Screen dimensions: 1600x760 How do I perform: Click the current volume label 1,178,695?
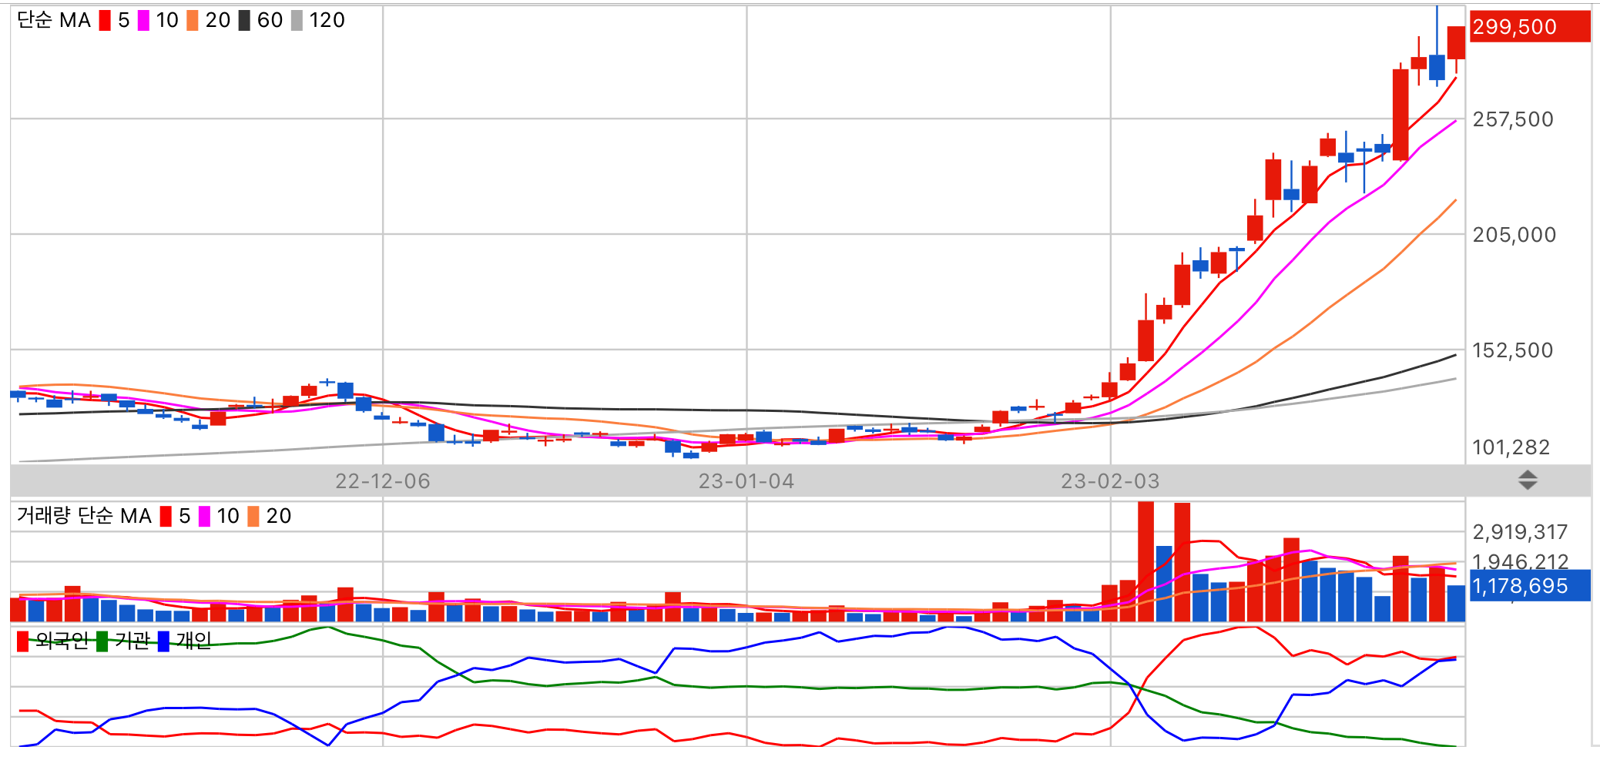(1529, 586)
